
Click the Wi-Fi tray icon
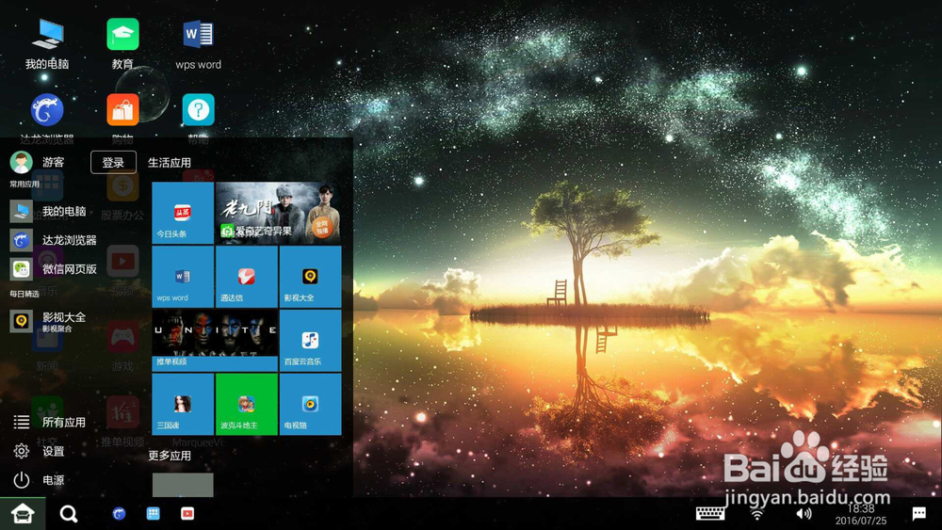click(757, 514)
